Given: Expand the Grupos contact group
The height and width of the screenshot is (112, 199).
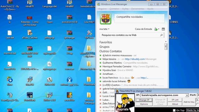Looking at the screenshot, I should click(x=104, y=47).
